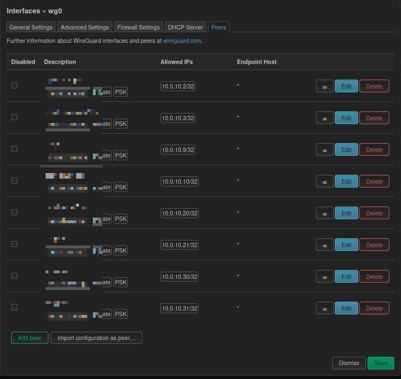Toggle Disabled checkbox for peer 10.0.10.2/32
This screenshot has height=379, width=401.
point(14,85)
